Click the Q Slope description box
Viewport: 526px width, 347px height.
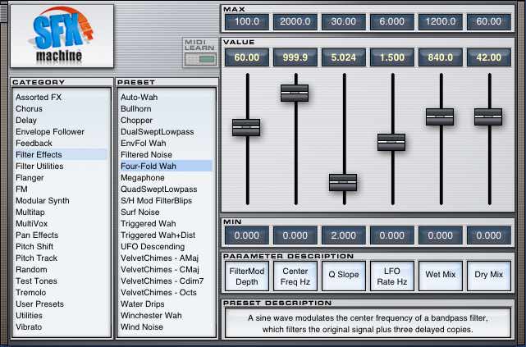344,276
